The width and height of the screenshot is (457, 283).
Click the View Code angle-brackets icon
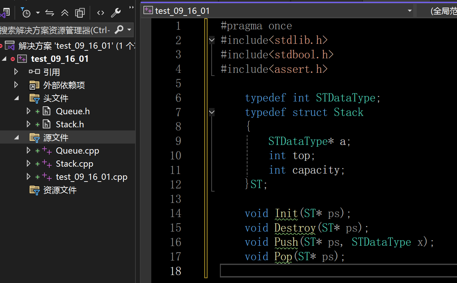[x=100, y=13]
